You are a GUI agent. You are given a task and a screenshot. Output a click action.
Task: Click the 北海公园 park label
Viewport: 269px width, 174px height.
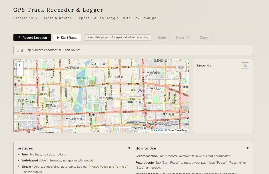[x=81, y=78]
